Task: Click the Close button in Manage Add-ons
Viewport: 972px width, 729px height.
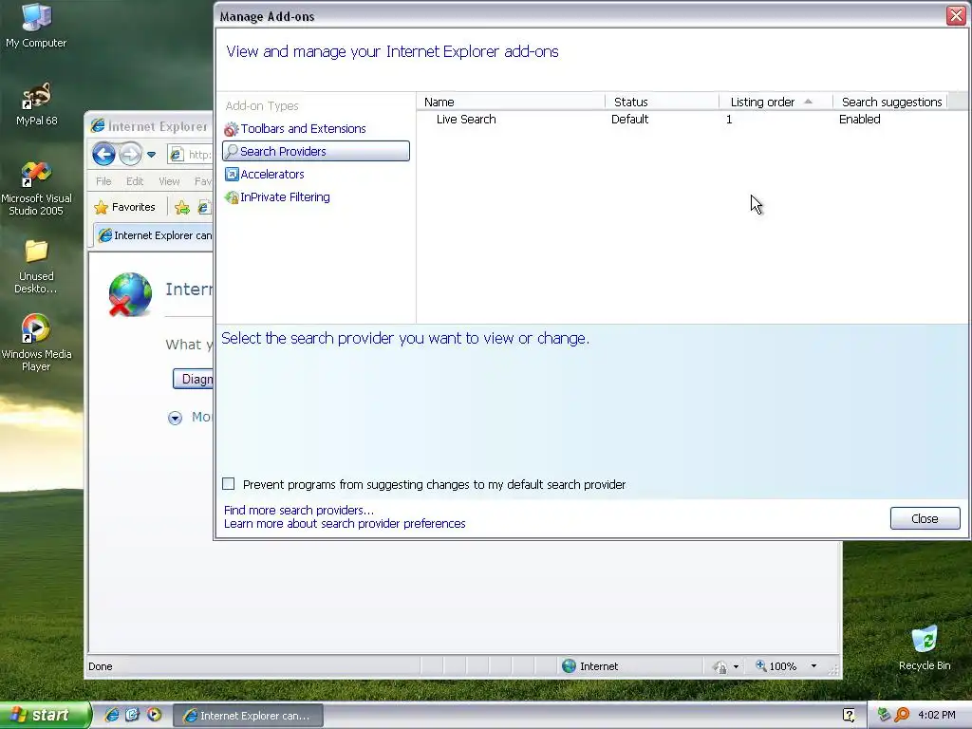Action: 925,518
